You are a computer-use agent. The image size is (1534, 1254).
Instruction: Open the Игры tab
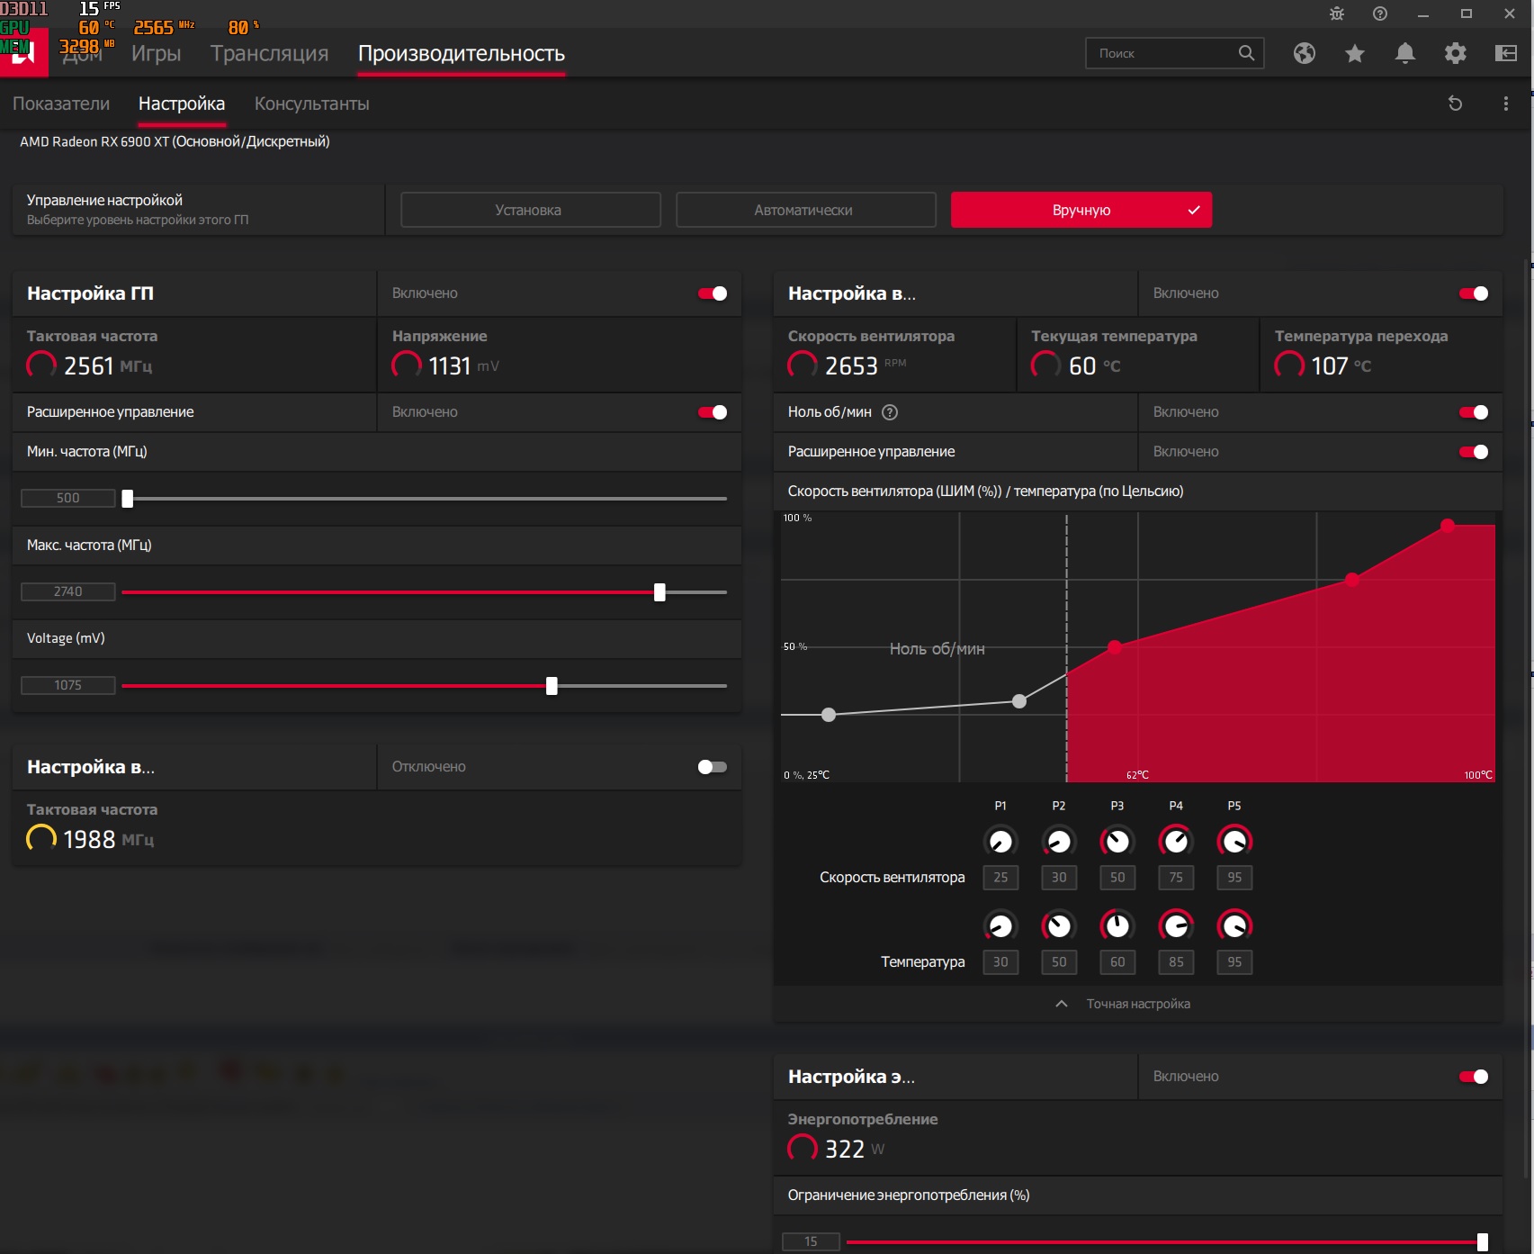[157, 53]
